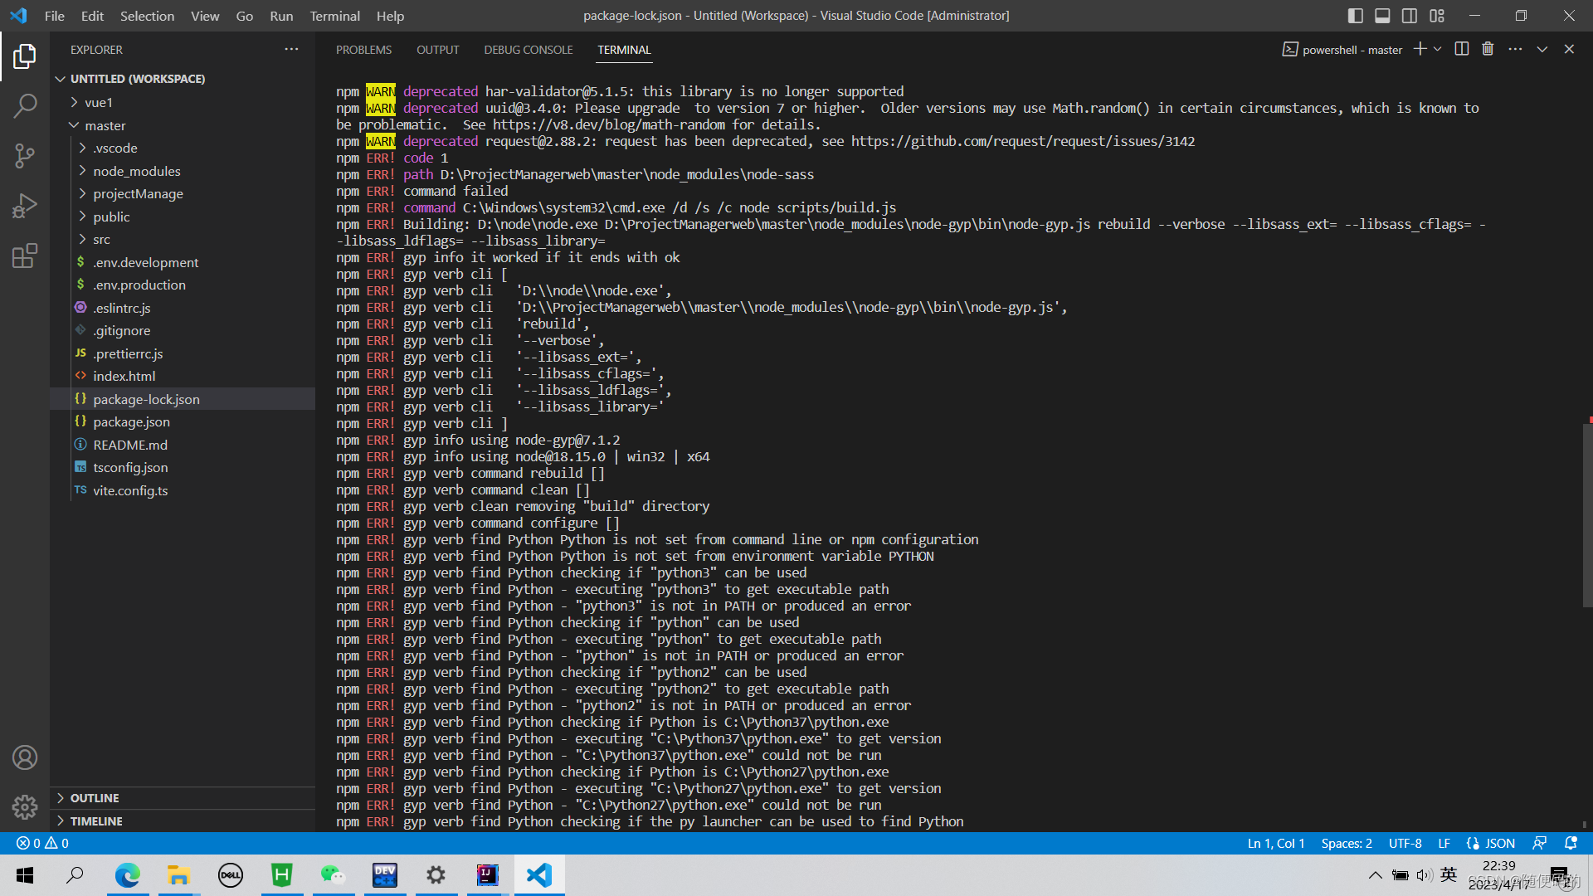Open the Selection menu
Image resolution: width=1593 pixels, height=896 pixels.
pyautogui.click(x=147, y=16)
